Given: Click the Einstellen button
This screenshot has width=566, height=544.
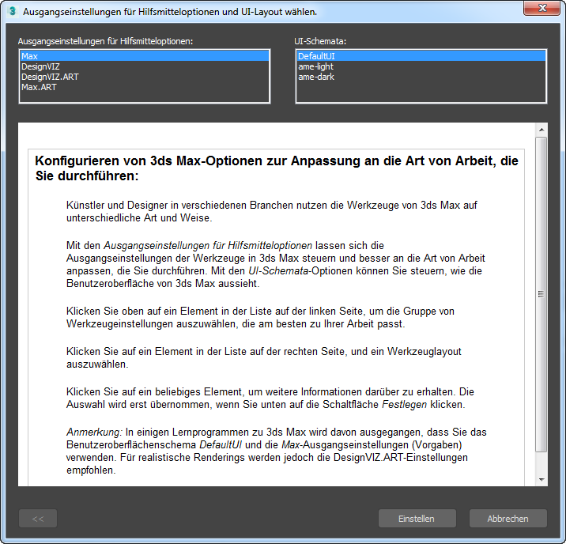Looking at the screenshot, I should coord(417,519).
